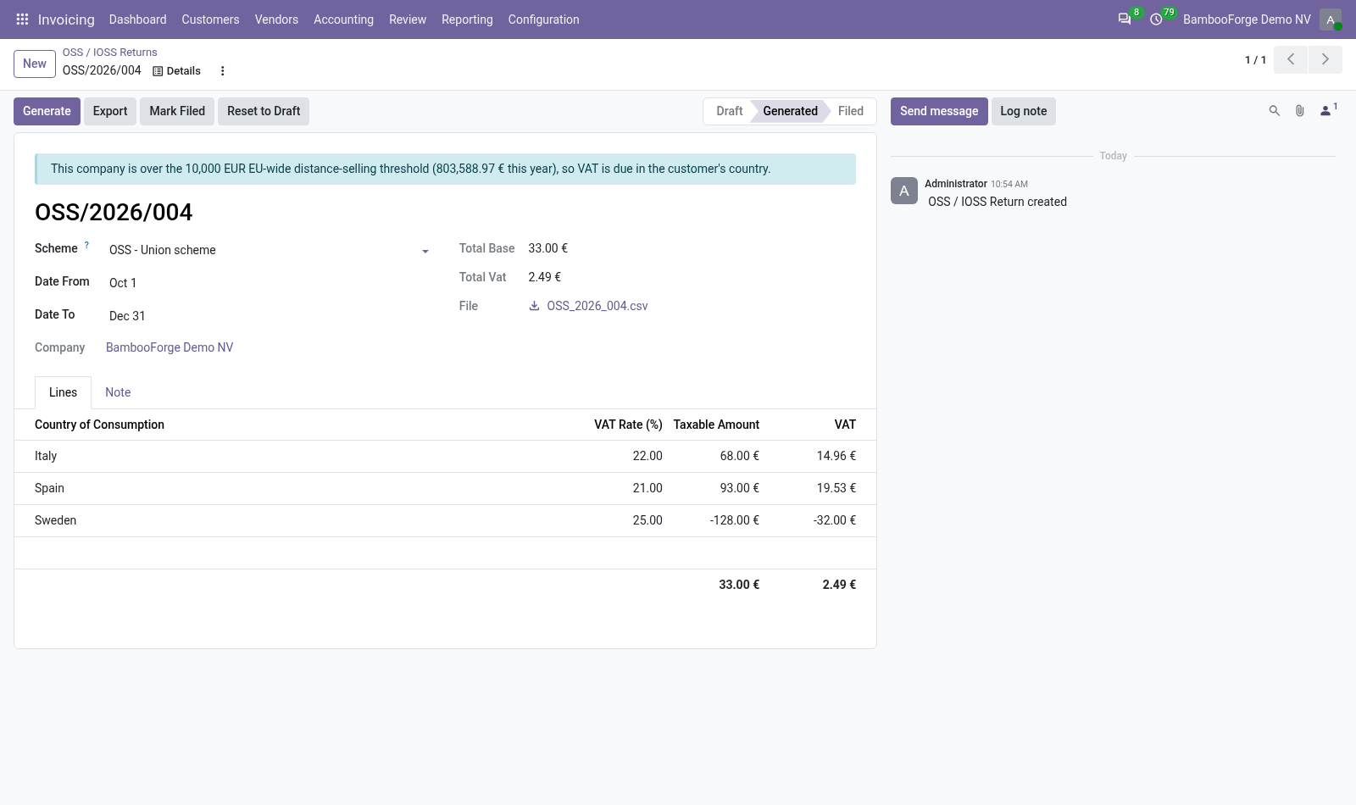The image size is (1356, 805).
Task: Open the activities clock icon
Action: [x=1156, y=19]
